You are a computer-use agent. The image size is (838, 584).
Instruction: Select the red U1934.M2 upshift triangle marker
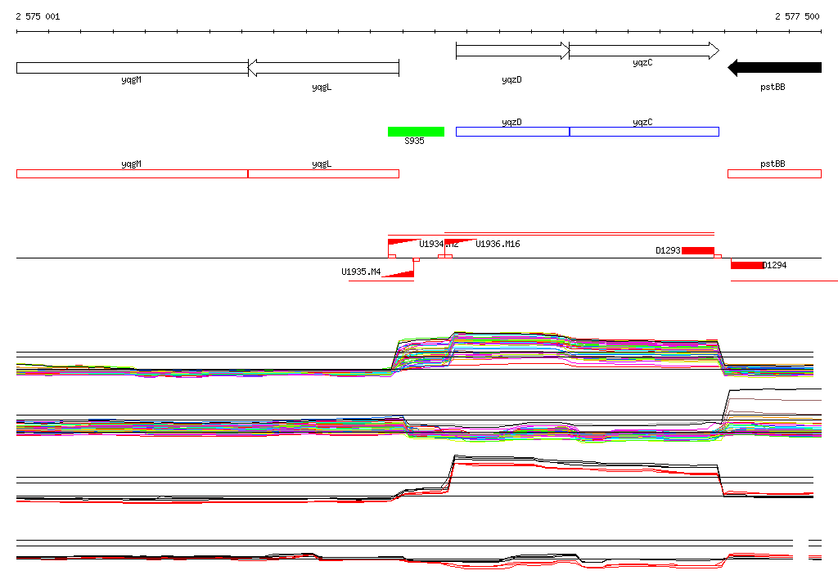pyautogui.click(x=402, y=242)
